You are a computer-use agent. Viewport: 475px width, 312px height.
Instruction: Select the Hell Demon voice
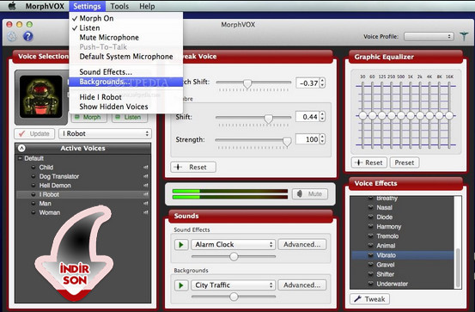click(55, 186)
